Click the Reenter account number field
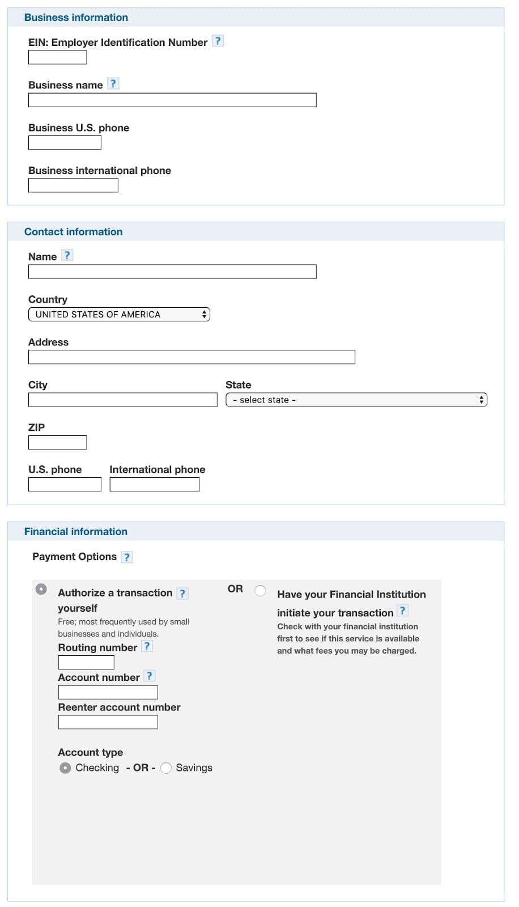 [108, 722]
